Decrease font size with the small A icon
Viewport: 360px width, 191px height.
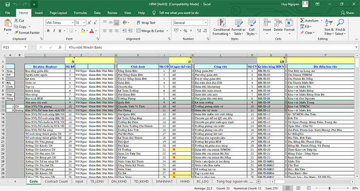click(95, 23)
